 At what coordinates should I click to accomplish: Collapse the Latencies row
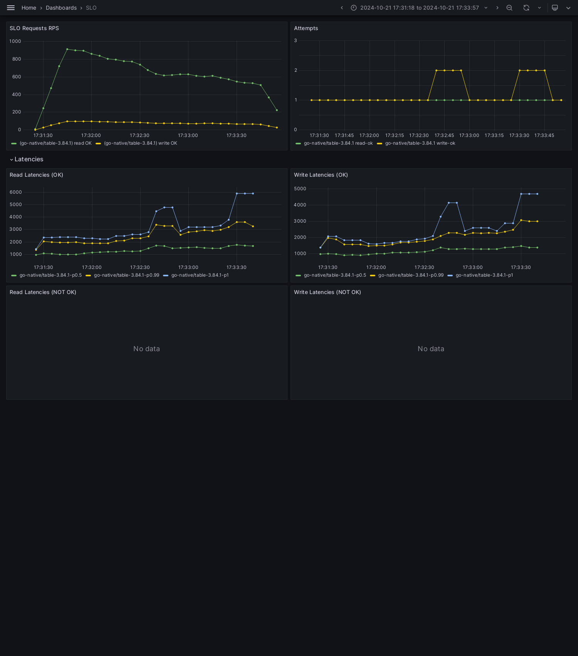(x=26, y=159)
